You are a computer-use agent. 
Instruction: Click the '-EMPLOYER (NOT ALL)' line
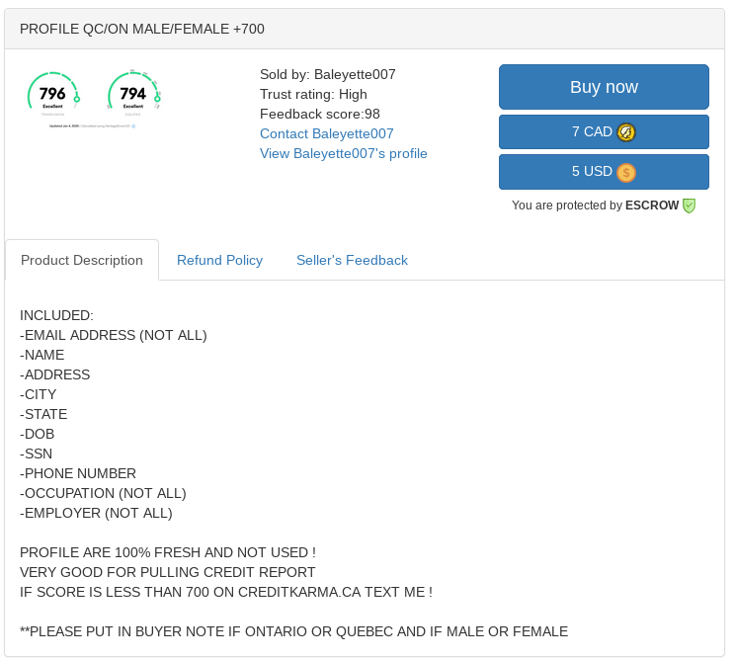click(96, 513)
